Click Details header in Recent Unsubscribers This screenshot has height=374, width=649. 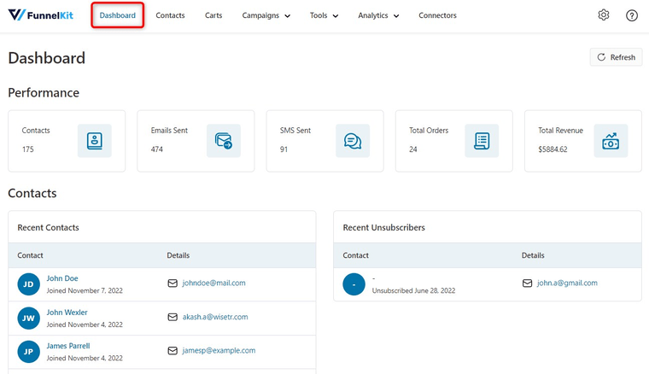(533, 255)
